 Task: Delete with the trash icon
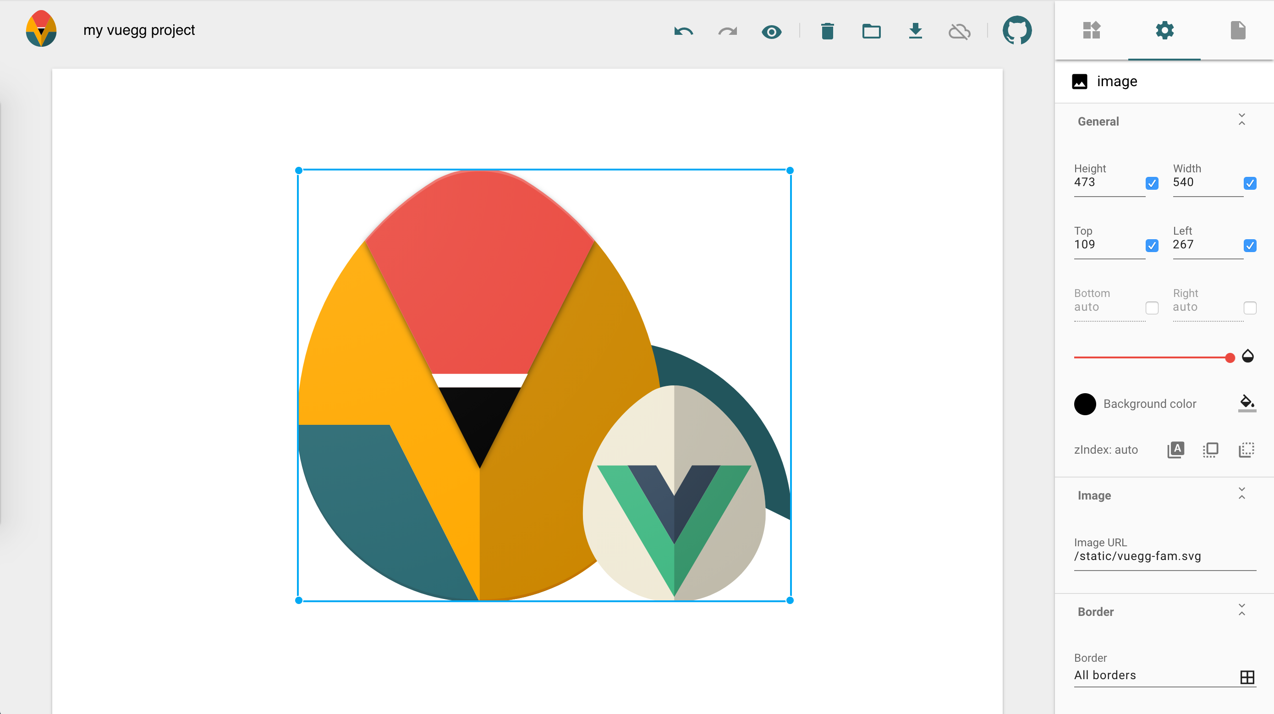(x=827, y=31)
